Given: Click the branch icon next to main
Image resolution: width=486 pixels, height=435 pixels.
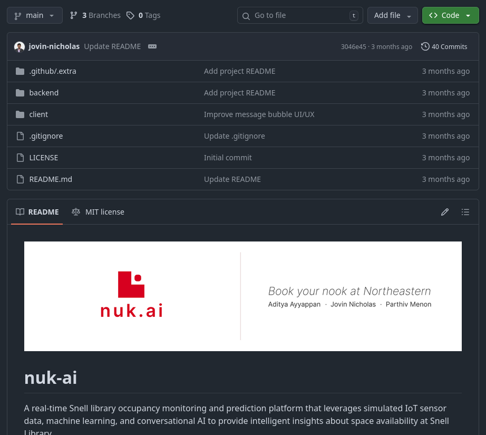Looking at the screenshot, I should [x=17, y=15].
